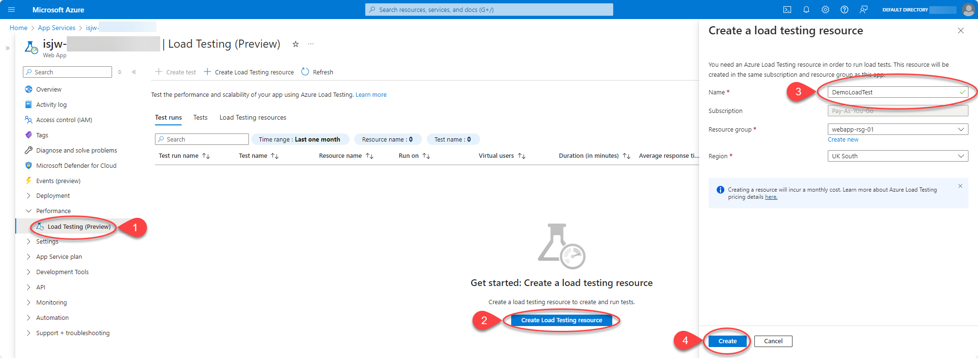The image size is (978, 358).
Task: Expand the Deployment section
Action: click(x=29, y=196)
